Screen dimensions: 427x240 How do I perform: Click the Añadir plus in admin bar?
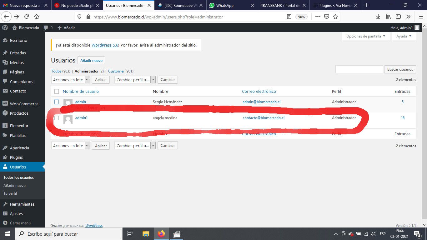point(60,27)
